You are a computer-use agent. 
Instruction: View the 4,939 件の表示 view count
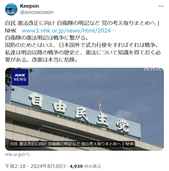tap(85, 166)
